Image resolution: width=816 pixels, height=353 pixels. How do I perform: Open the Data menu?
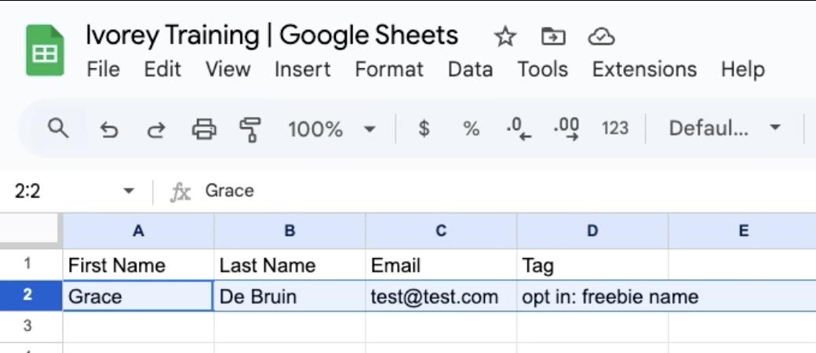tap(470, 69)
